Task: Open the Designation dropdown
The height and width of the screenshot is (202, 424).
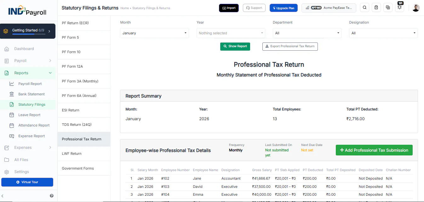Action: [383, 33]
